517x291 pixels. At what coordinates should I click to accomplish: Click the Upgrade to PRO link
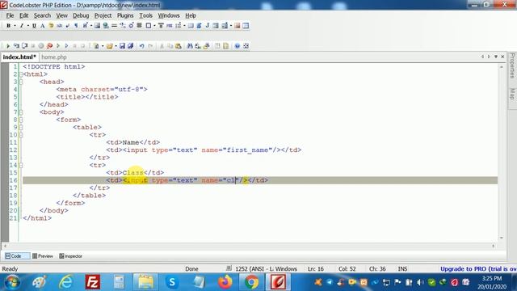pos(478,269)
